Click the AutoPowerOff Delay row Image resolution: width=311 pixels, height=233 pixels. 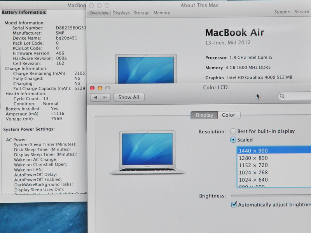click(x=35, y=175)
